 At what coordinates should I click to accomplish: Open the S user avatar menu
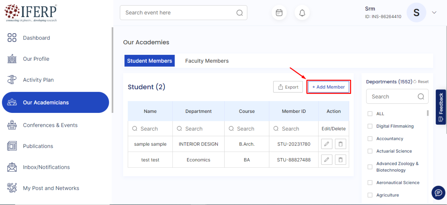point(416,13)
